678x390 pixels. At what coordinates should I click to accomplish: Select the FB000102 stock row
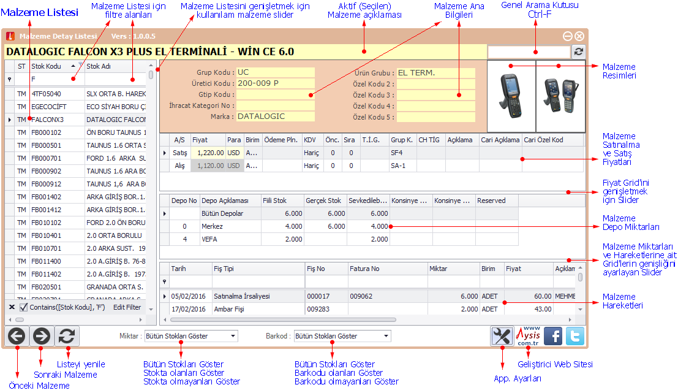click(76, 132)
